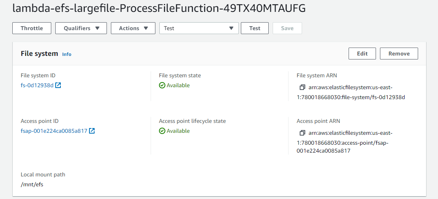Copy the Access point ARN using copy icon

(x=302, y=133)
